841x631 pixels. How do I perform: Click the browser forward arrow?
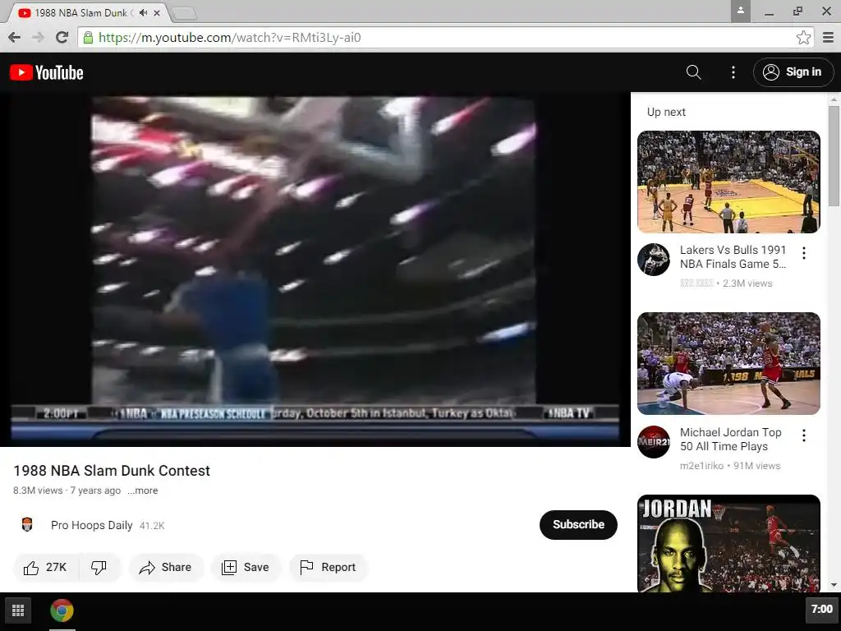tap(38, 37)
